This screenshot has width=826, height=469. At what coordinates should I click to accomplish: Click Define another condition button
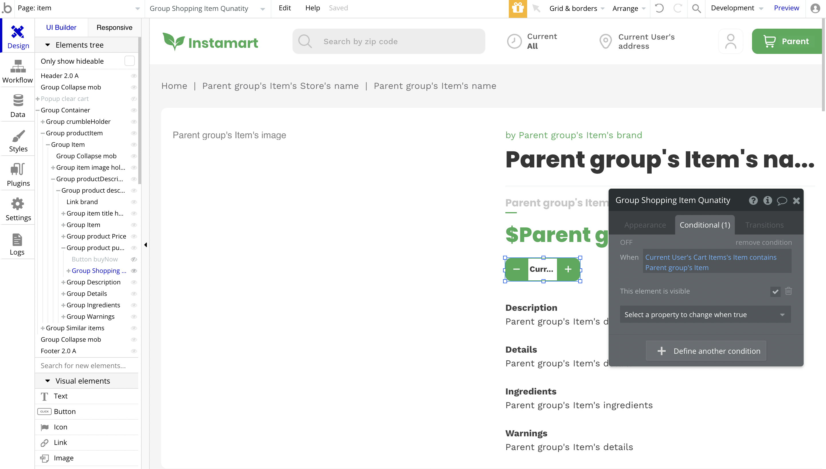point(706,351)
